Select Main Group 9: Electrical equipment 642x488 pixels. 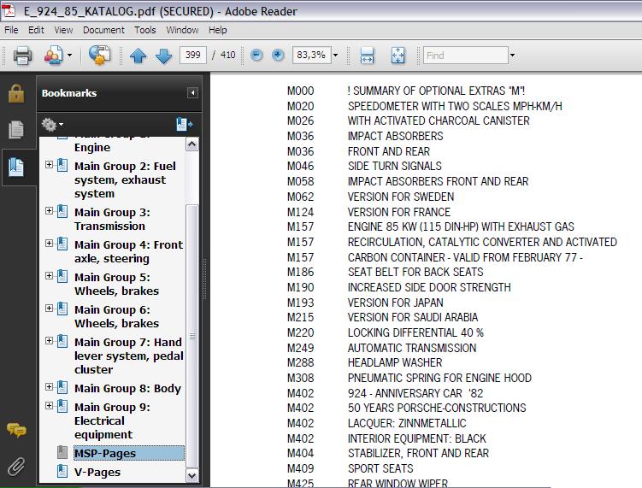tap(112, 420)
